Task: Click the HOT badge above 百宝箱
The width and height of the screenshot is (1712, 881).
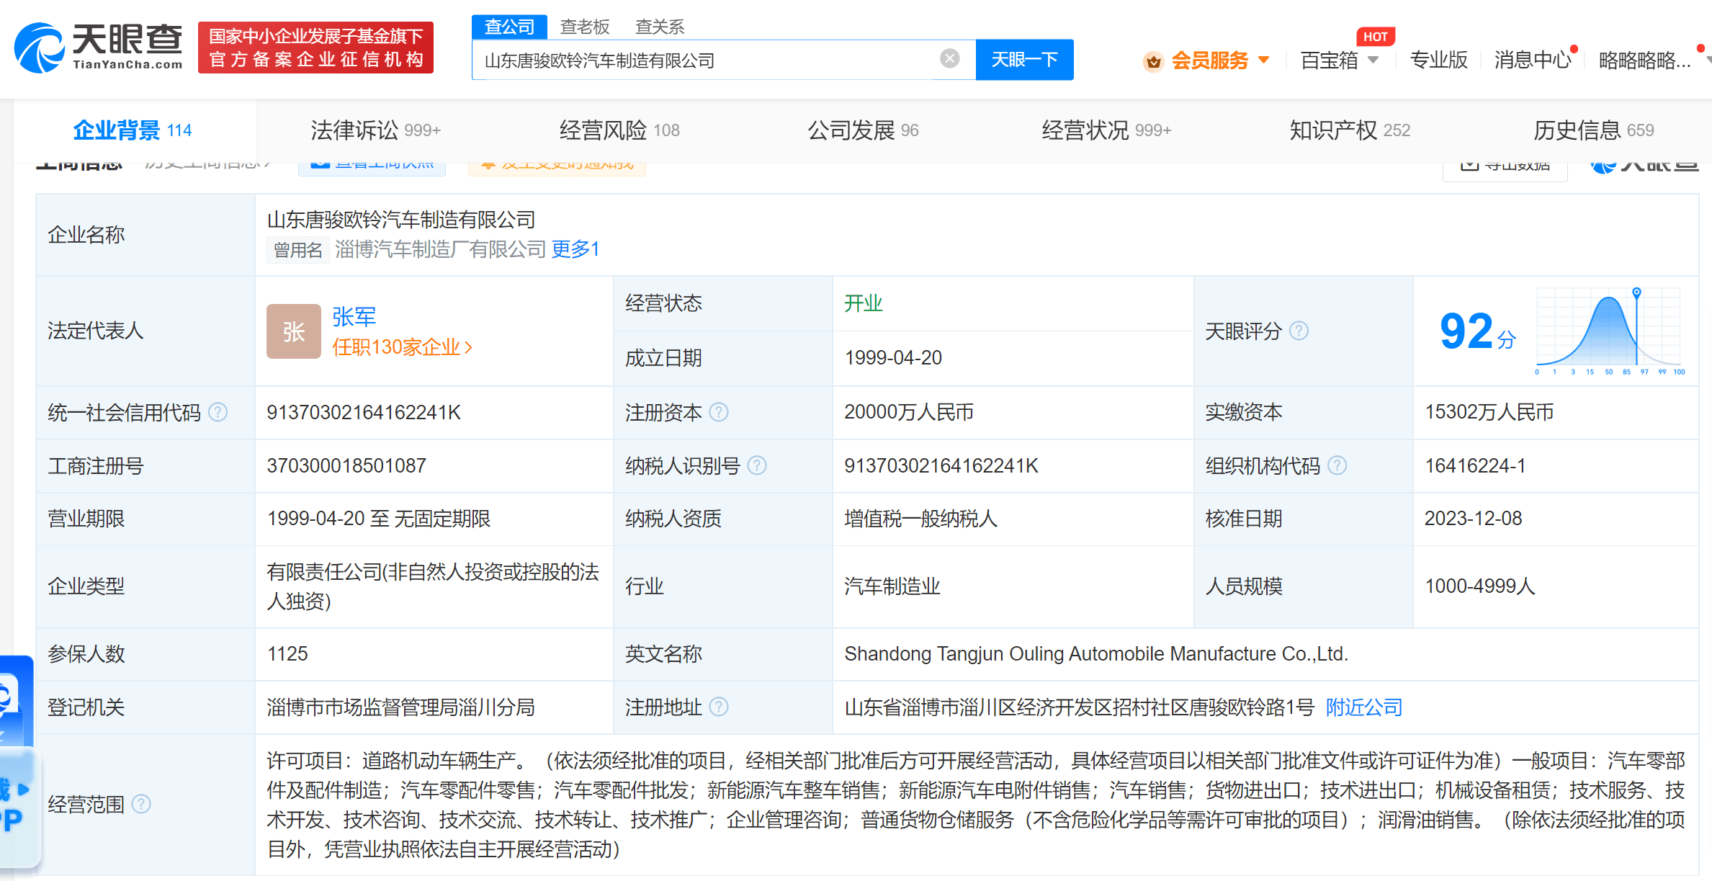Action: click(x=1375, y=37)
